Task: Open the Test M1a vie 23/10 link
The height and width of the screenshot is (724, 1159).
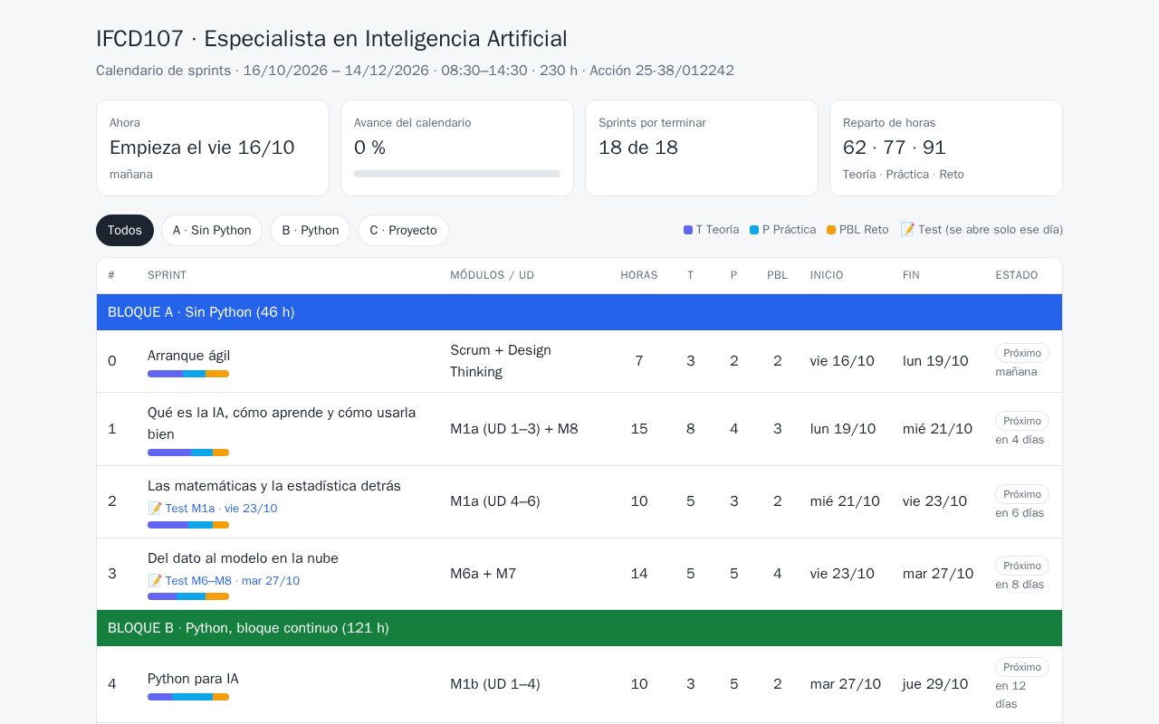Action: point(213,509)
